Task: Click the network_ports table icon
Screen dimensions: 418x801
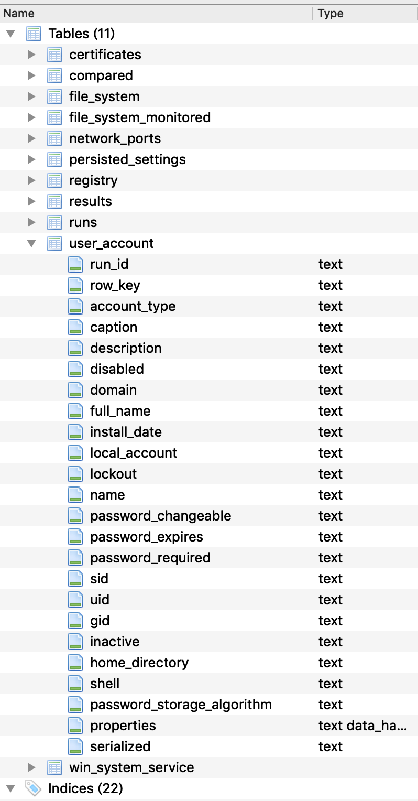Action: (54, 138)
